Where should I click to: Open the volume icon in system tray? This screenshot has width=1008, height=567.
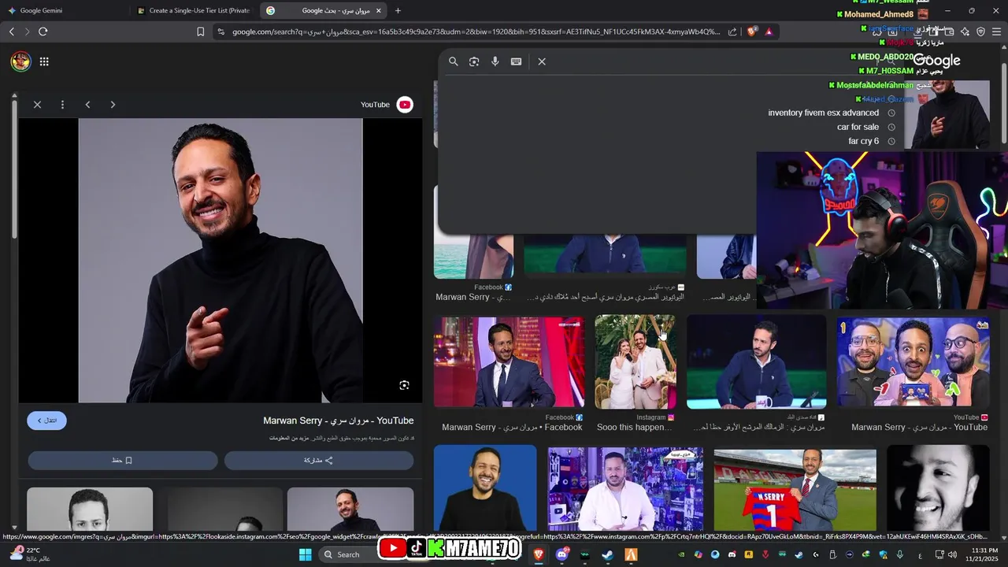tap(953, 554)
